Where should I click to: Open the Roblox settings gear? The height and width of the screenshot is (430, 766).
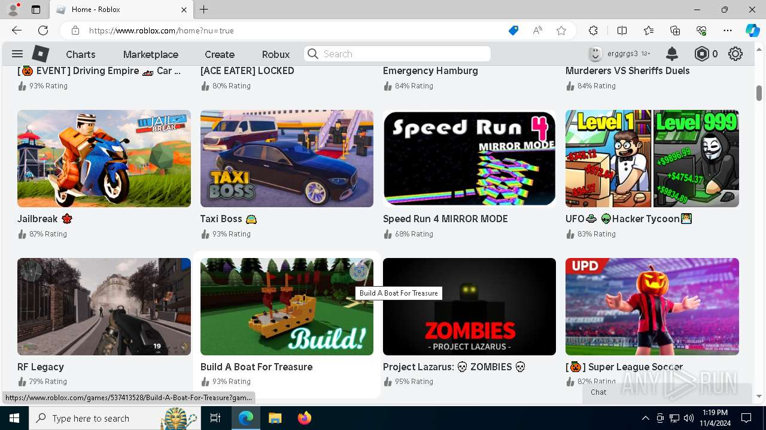click(735, 54)
